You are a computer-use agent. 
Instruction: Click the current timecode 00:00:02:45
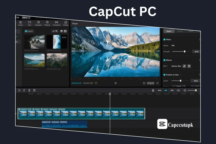(76, 83)
